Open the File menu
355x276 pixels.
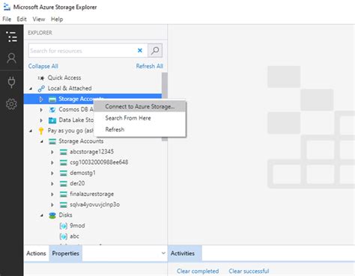(x=7, y=19)
